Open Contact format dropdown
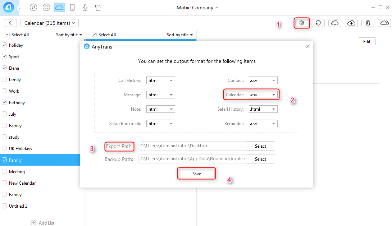 click(x=263, y=80)
